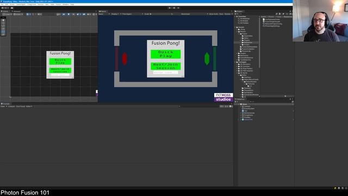The image size is (348, 196).
Task: Select the Camera object in Hierarchy
Action: (x=246, y=107)
